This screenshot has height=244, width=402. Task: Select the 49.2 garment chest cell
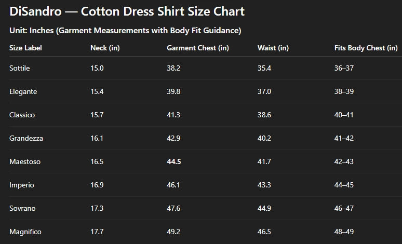tap(173, 232)
